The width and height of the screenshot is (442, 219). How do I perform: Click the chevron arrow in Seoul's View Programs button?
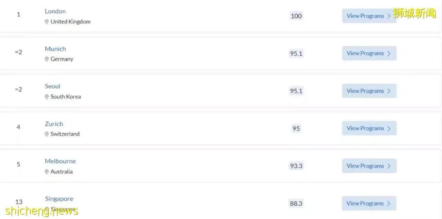click(389, 91)
